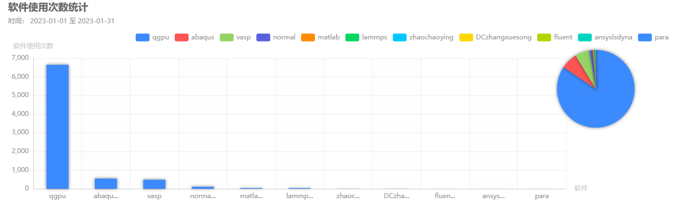Image resolution: width=677 pixels, height=222 pixels.
Task: Click the tall qgpu bar
Action: pos(57,127)
